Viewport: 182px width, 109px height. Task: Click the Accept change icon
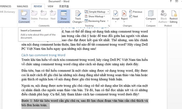pyautogui.click(x=116, y=14)
